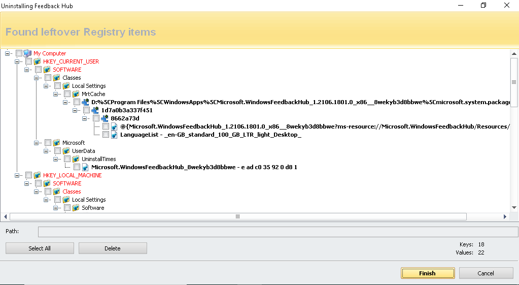Screen dimensions: 519x285
Task: Check the UninstallTimes key checkbox
Action: point(67,159)
